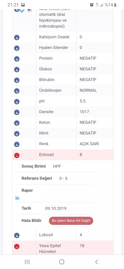Tap the plus icon beside Nitrit
This screenshot has width=124, height=269.
pyautogui.click(x=17, y=134)
